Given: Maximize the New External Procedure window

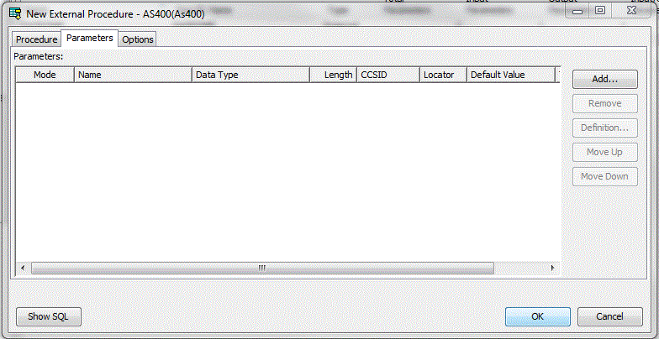Looking at the screenshot, I should pyautogui.click(x=600, y=11).
